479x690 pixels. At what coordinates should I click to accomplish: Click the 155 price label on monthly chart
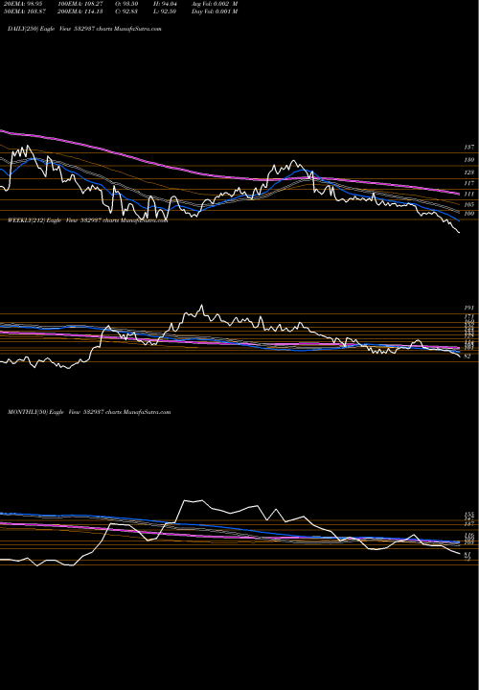[x=468, y=514]
